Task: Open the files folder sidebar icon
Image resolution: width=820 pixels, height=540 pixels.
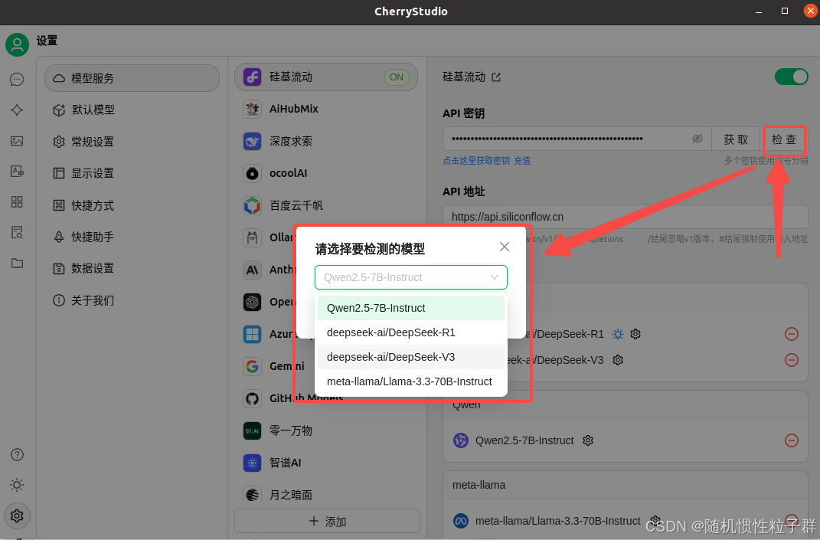Action: (17, 263)
